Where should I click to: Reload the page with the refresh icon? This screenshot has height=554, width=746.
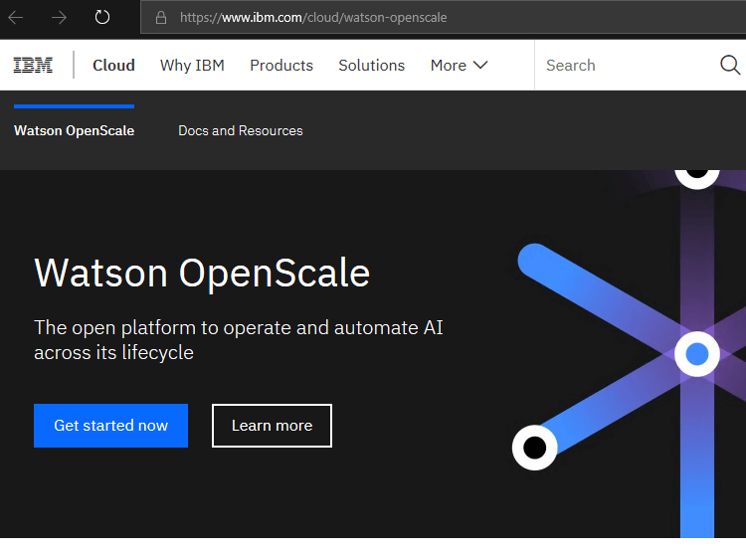click(x=101, y=17)
